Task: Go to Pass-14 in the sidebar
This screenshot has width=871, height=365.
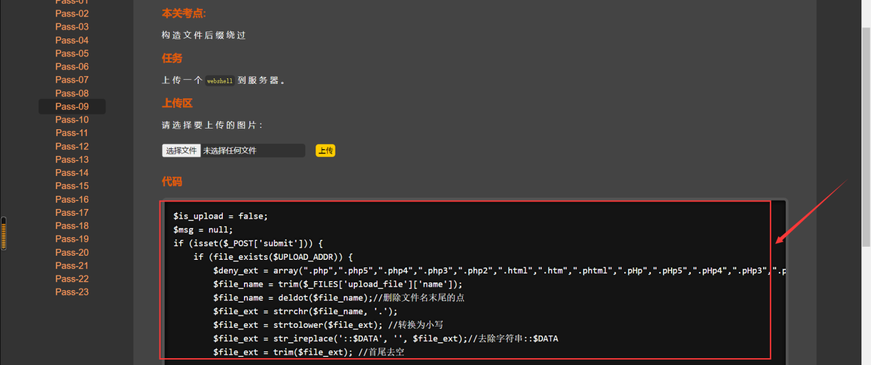Action: point(72,173)
